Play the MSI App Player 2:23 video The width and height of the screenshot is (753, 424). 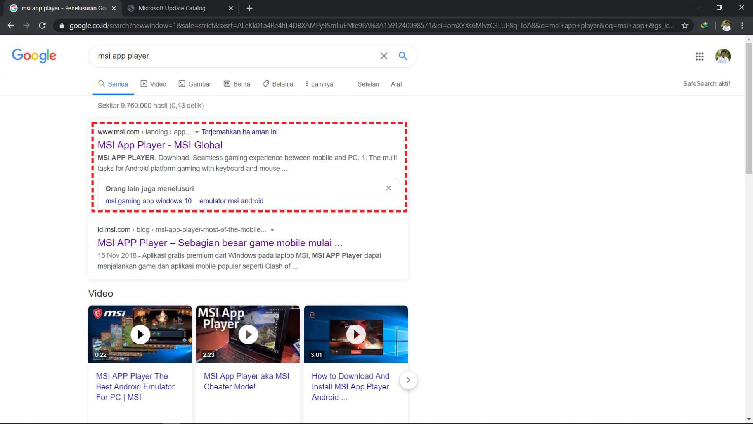point(248,334)
